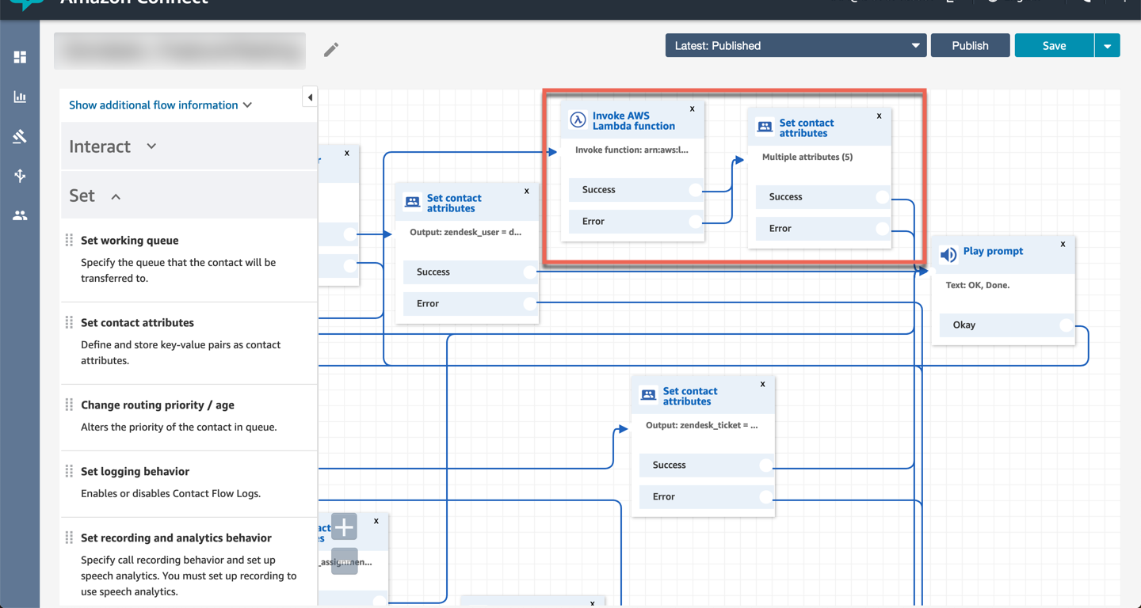Click the Lambda icon on Invoke AWS Lambda block
Image resolution: width=1141 pixels, height=608 pixels.
coord(578,120)
